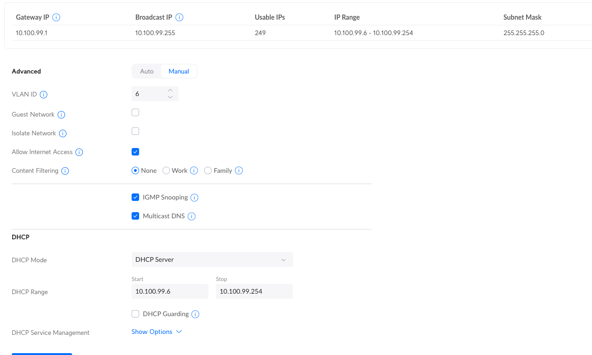Screen dimensions: 592x355
Task: Click the Isolate Network info icon
Action: point(63,133)
